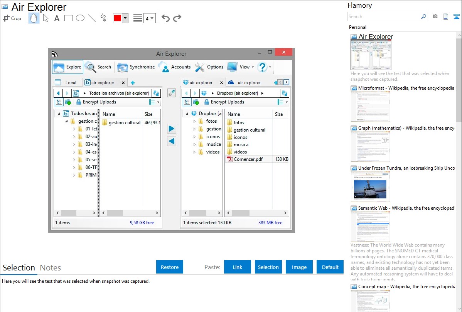Sort by Size in the Dropbox file list
The width and height of the screenshot is (462, 312).
279,114
